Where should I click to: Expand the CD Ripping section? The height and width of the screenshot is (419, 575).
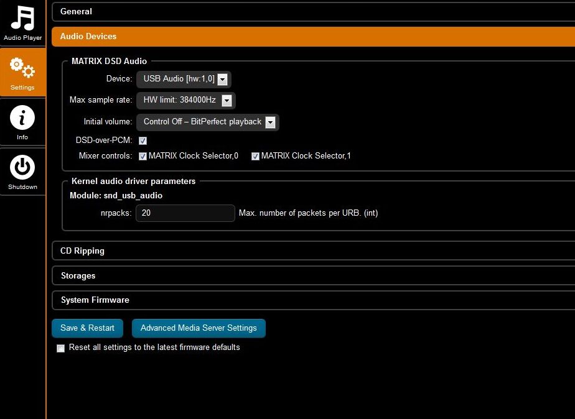click(314, 251)
